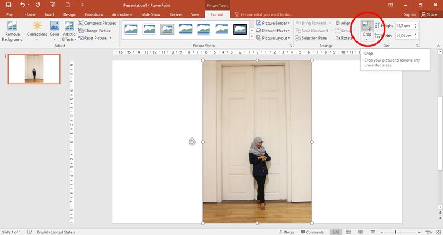Click Compress Pictures
The image size is (443, 235).
click(97, 23)
